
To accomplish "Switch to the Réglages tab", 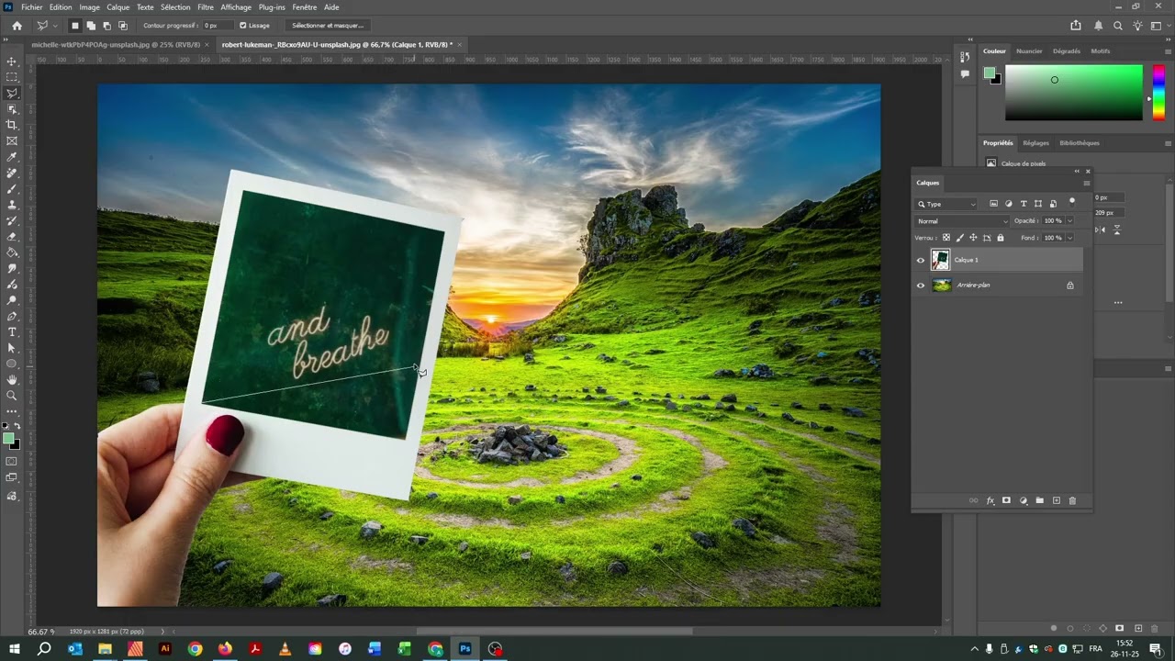I will pyautogui.click(x=1035, y=143).
